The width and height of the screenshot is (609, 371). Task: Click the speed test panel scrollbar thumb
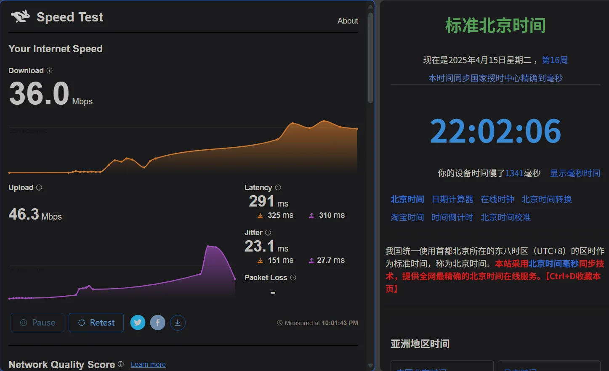[x=370, y=57]
